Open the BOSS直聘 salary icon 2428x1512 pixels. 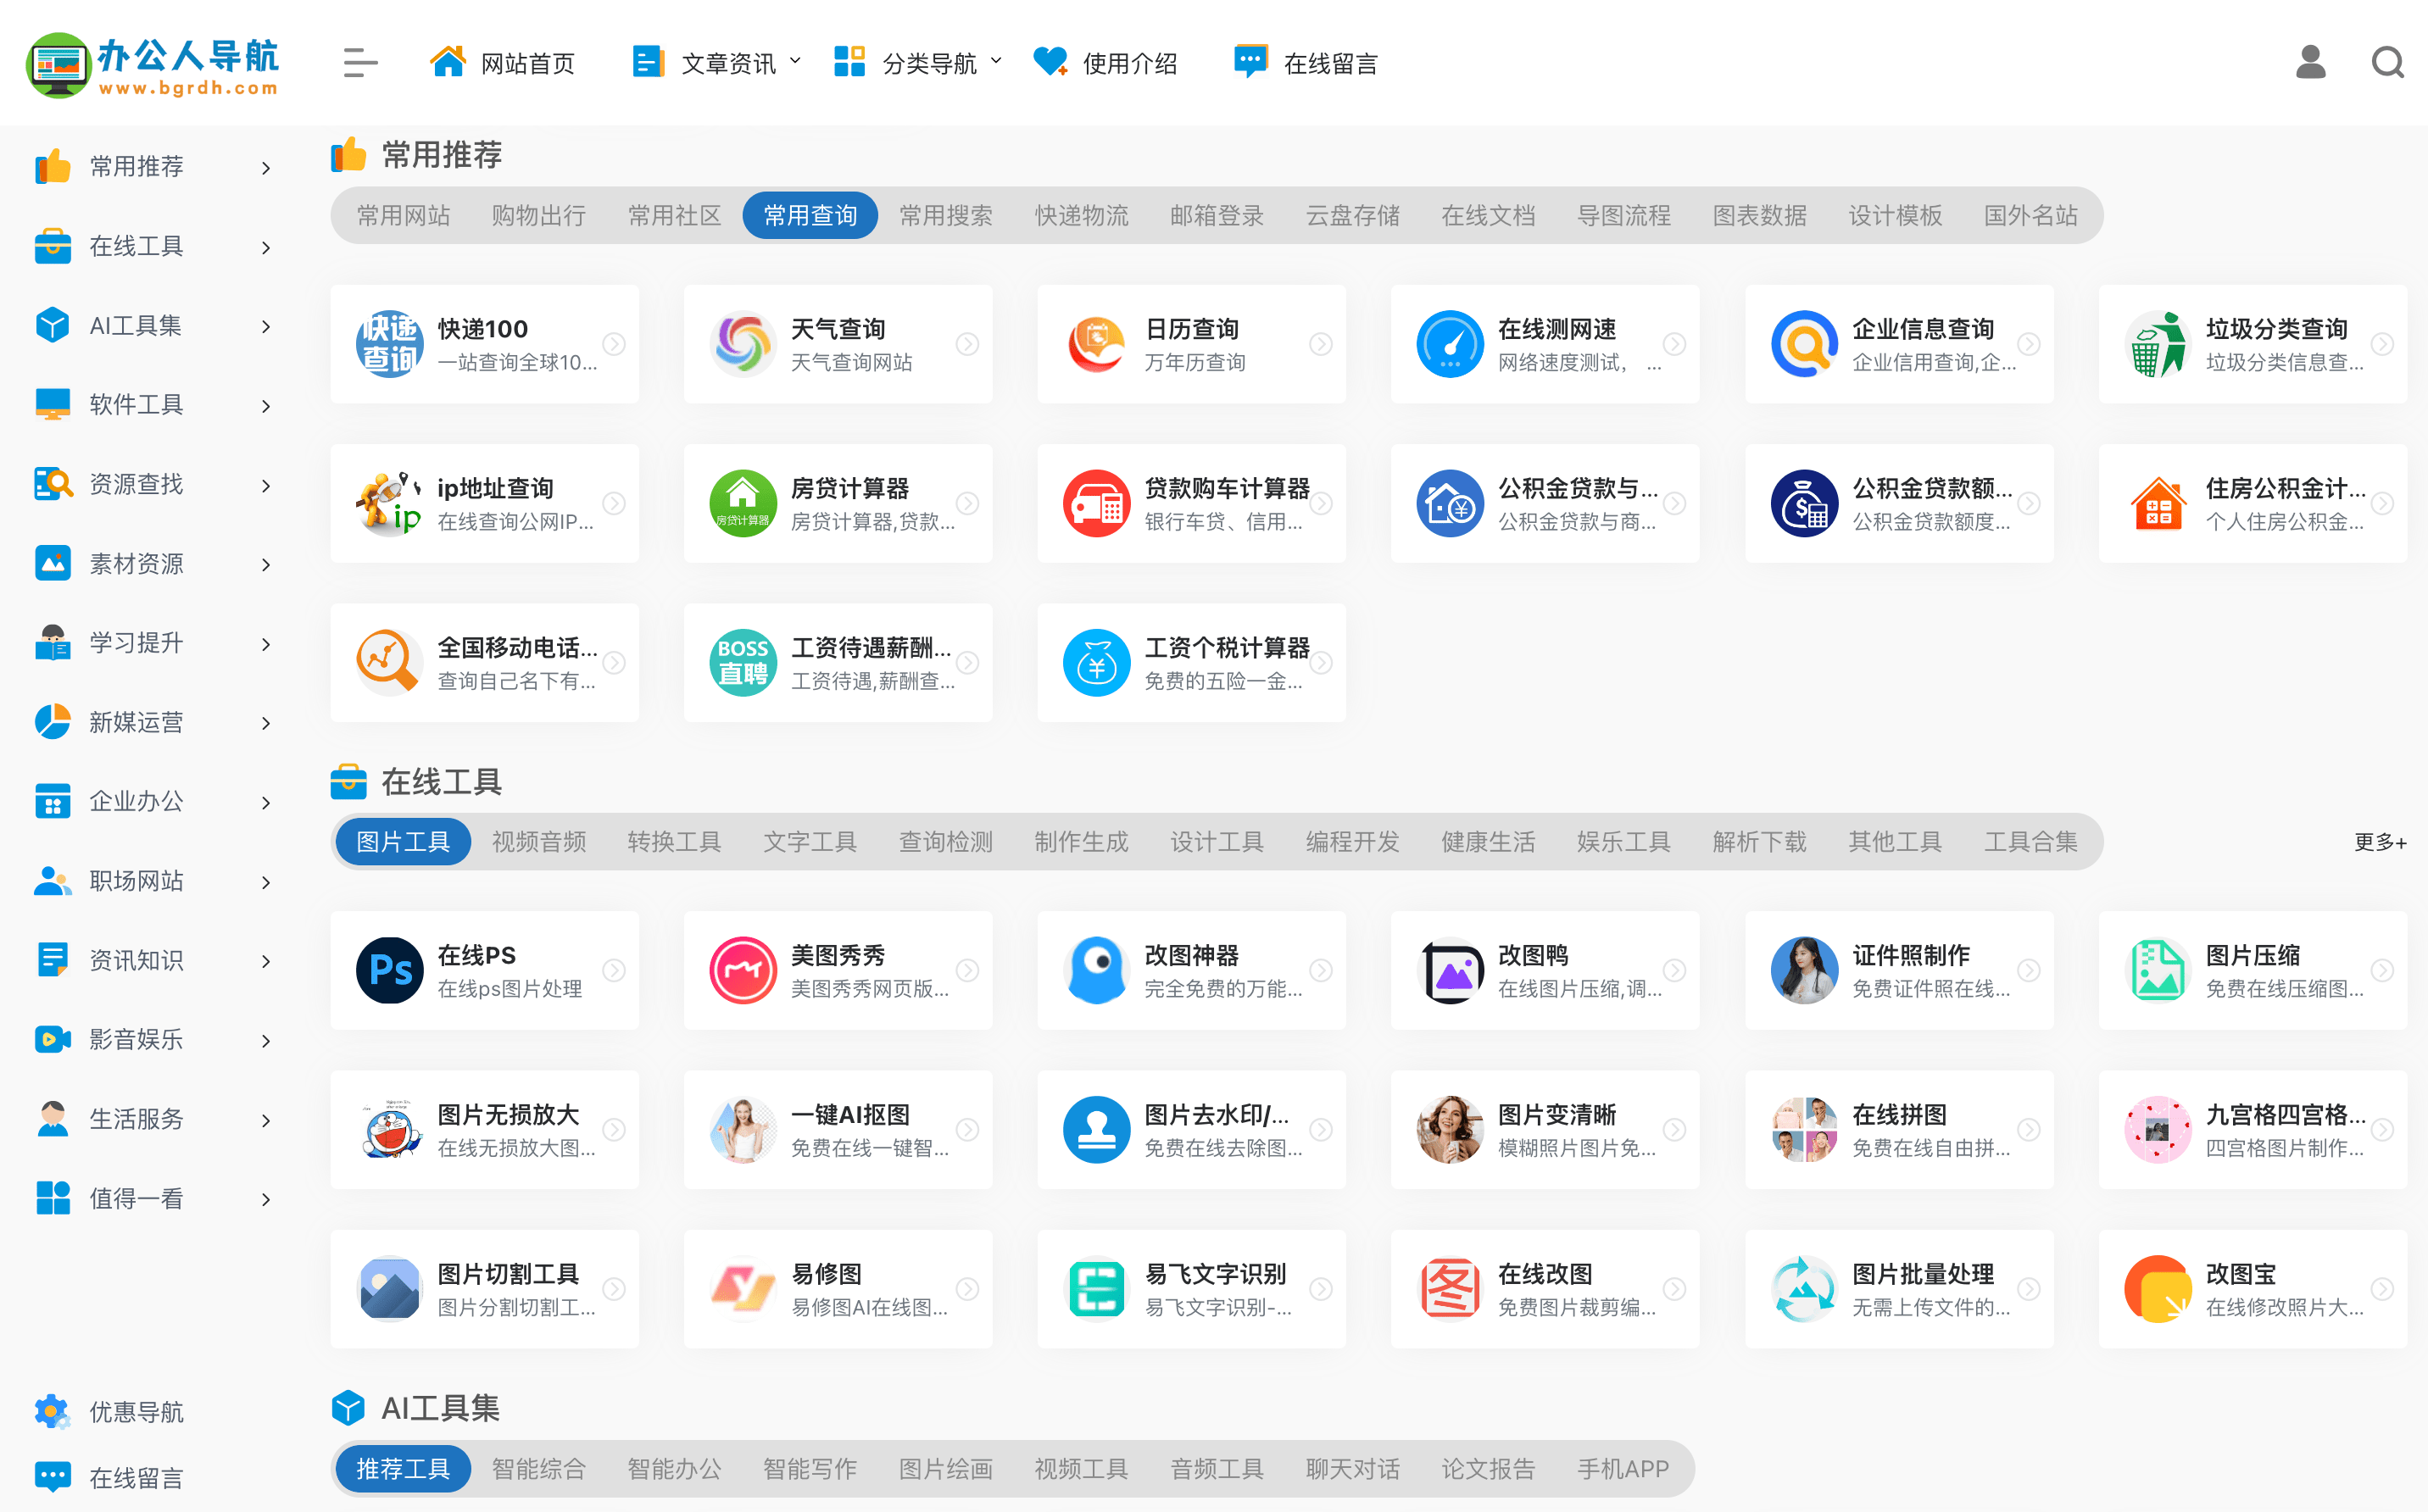742,662
